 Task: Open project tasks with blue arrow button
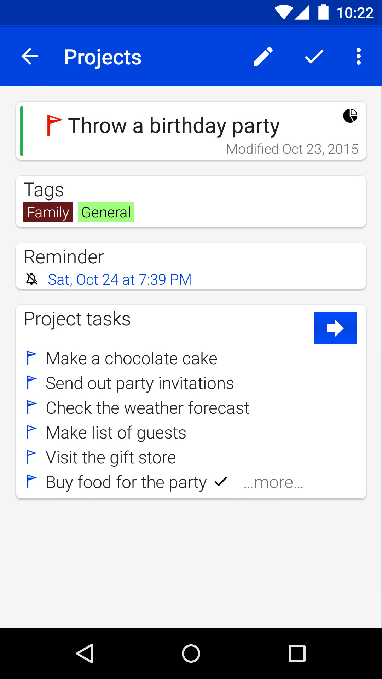click(x=335, y=328)
